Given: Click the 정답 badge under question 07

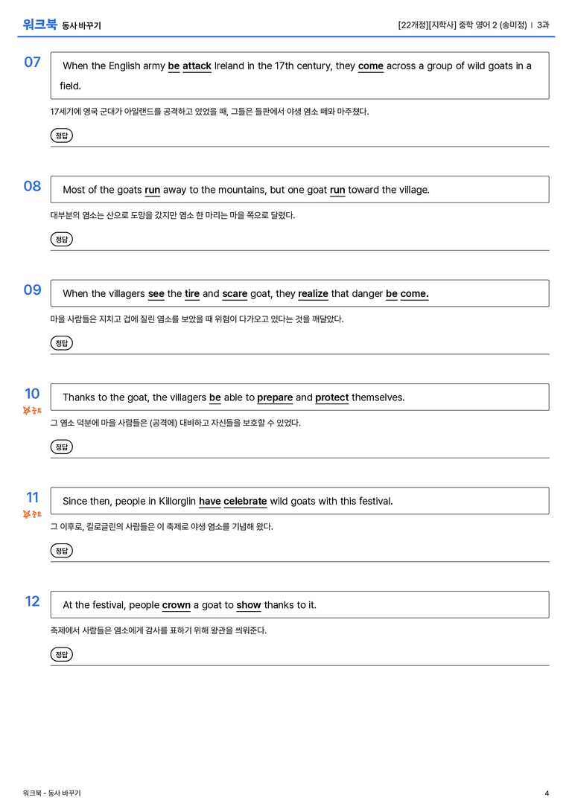Looking at the screenshot, I should 61,135.
